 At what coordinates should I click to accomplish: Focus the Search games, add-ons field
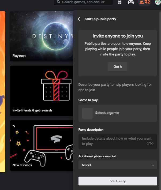83,2
